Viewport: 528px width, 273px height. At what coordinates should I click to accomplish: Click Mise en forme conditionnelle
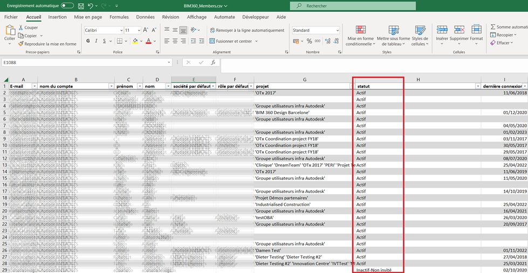click(360, 35)
